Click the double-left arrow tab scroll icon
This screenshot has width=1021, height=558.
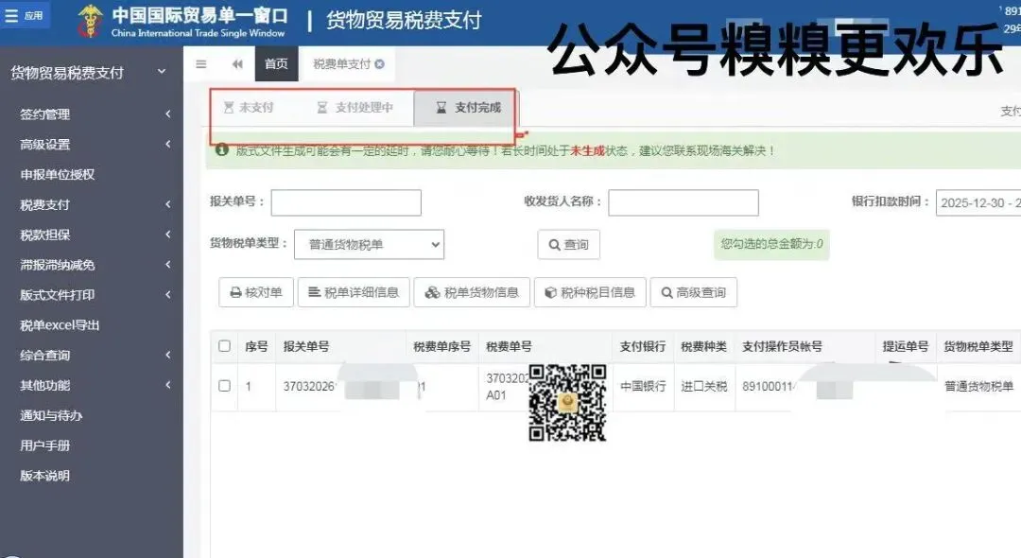pos(237,63)
